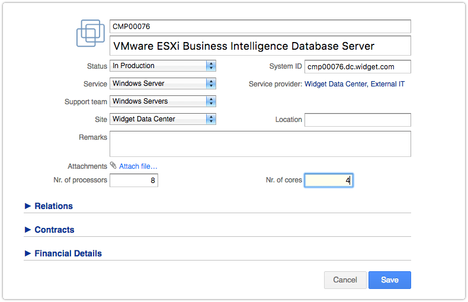Click the Service provider: label text

tap(275, 84)
